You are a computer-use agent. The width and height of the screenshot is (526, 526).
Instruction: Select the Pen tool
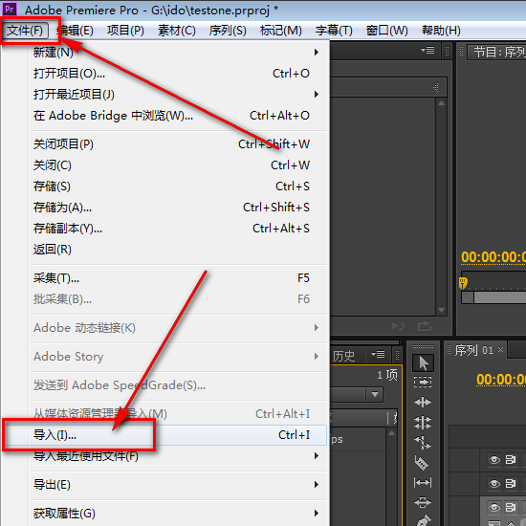pyautogui.click(x=423, y=520)
